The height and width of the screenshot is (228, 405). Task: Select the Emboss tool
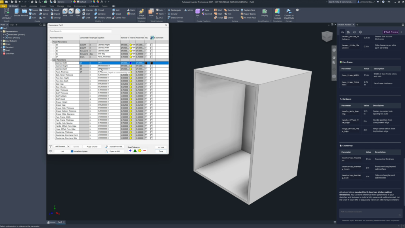point(44,10)
